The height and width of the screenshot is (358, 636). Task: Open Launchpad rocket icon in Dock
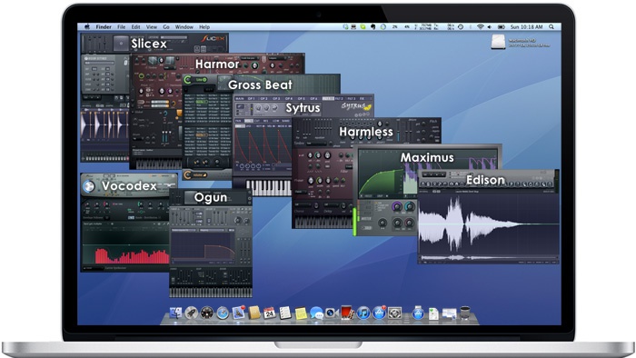pos(191,313)
